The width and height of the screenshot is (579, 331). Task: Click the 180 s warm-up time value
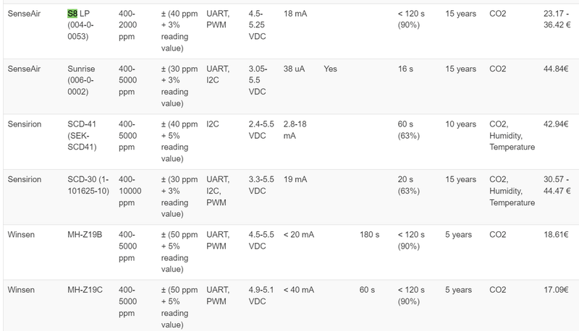369,235
